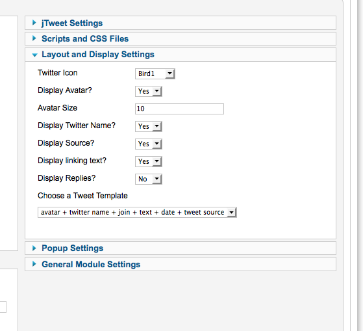This screenshot has height=331, width=363.
Task: Click the Display Replies dropdown arrow button
Action: click(157, 179)
